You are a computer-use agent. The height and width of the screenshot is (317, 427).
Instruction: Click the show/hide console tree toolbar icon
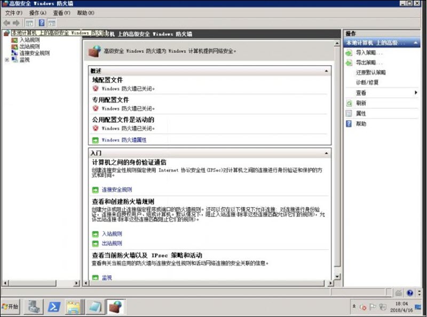pos(30,23)
